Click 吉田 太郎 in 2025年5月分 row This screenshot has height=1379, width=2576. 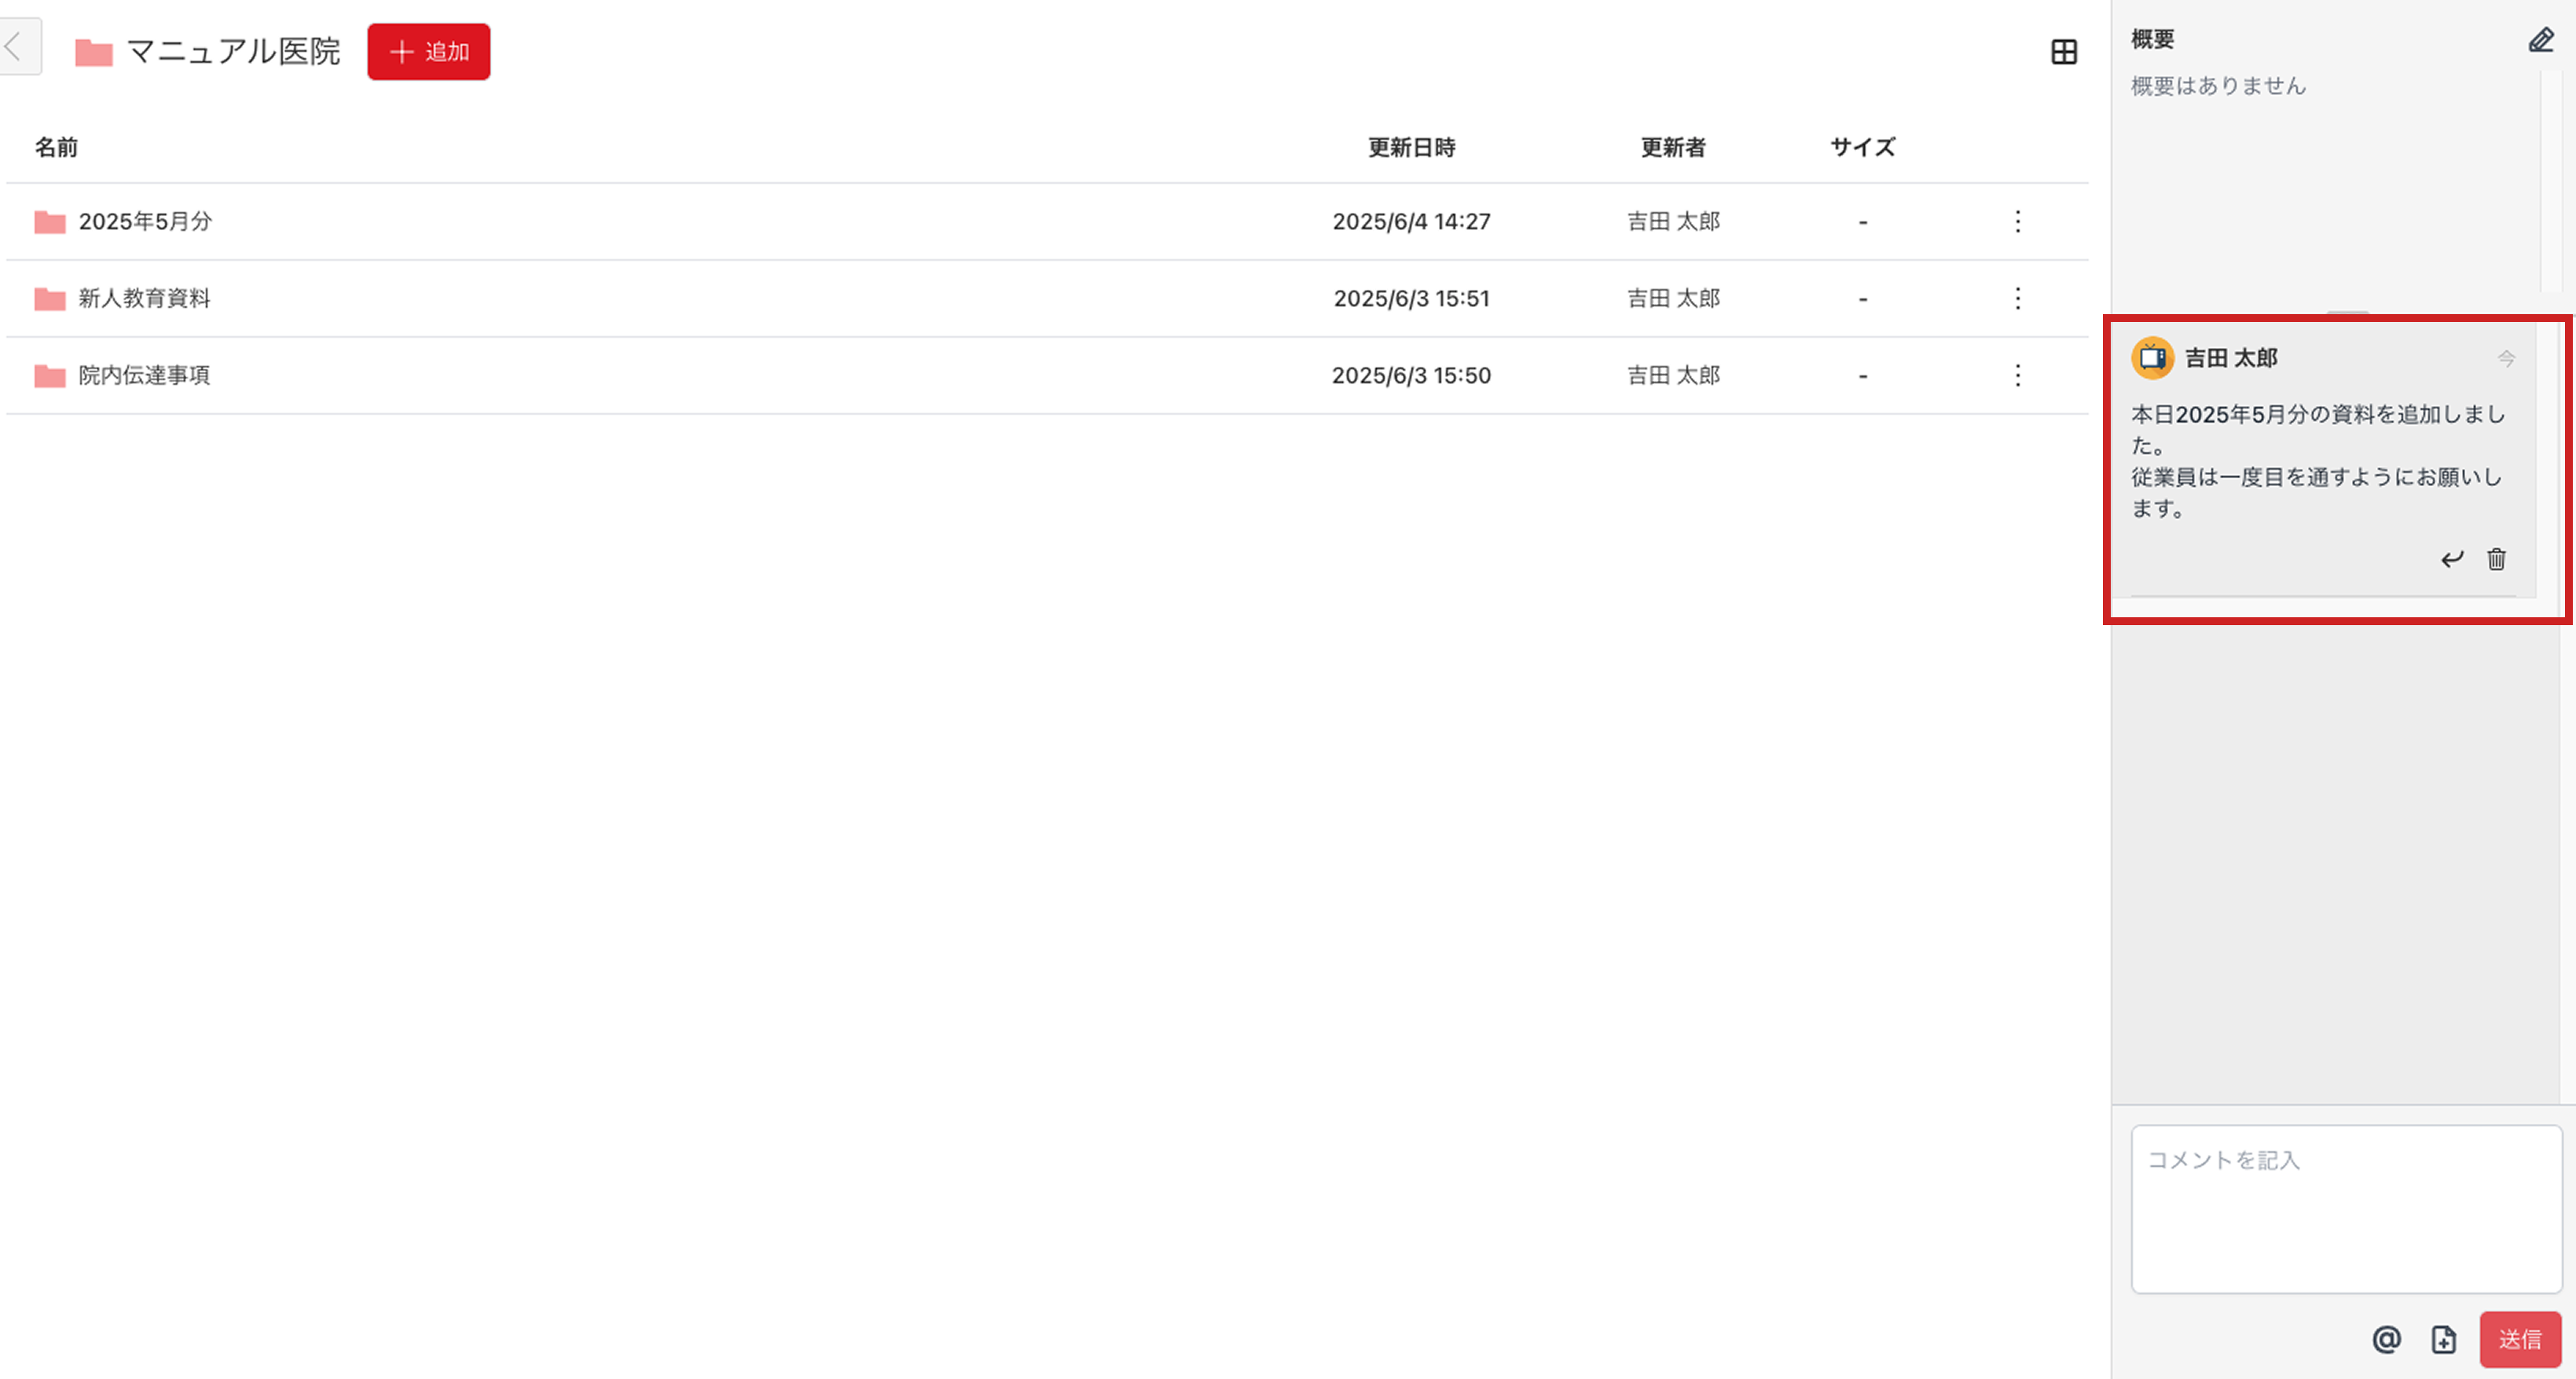tap(1673, 221)
